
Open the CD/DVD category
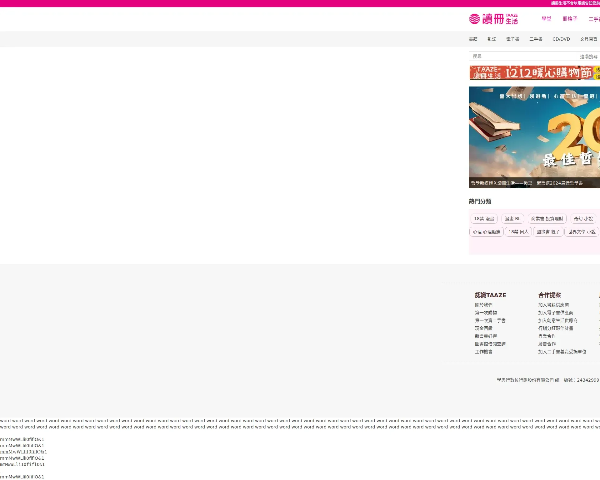(x=561, y=39)
